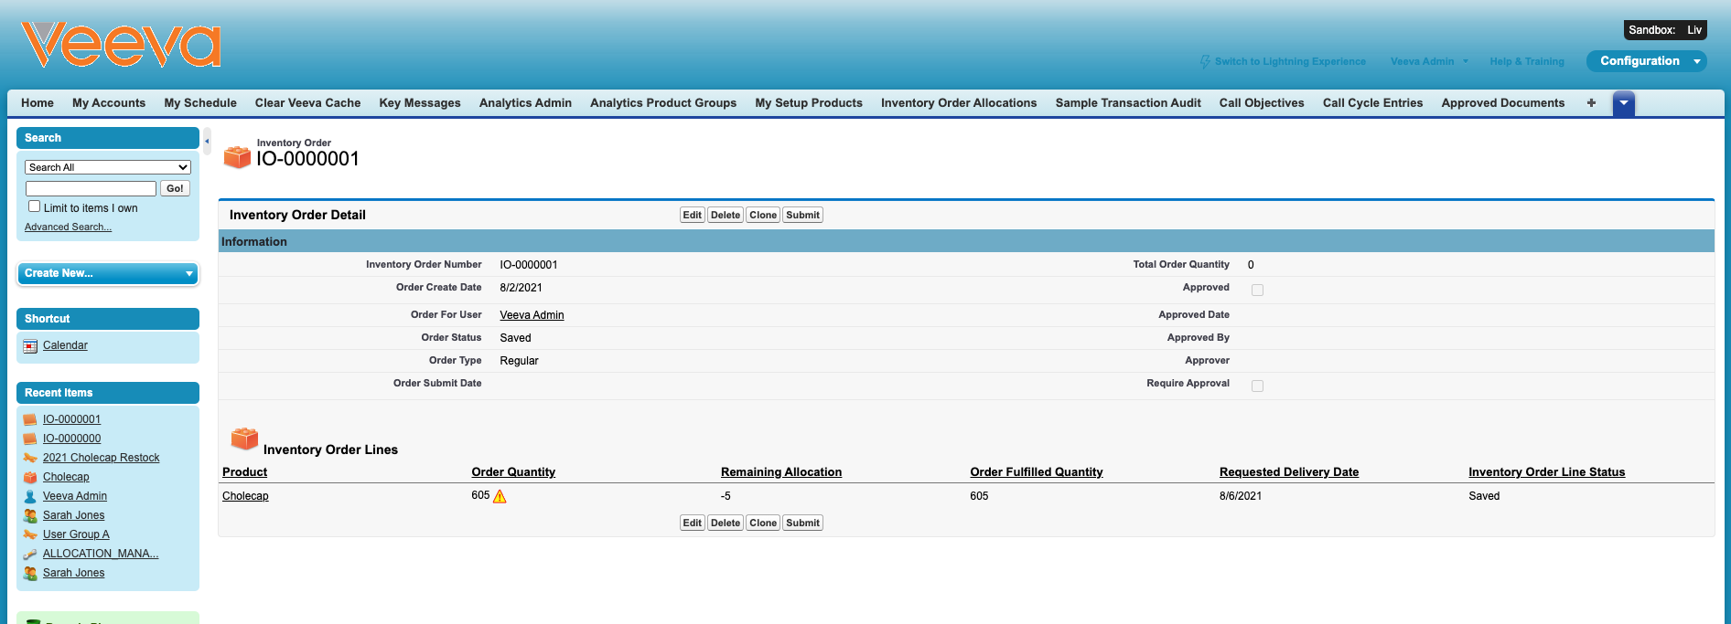The height and width of the screenshot is (624, 1731).
Task: Click the top Submit button
Action: tap(802, 215)
